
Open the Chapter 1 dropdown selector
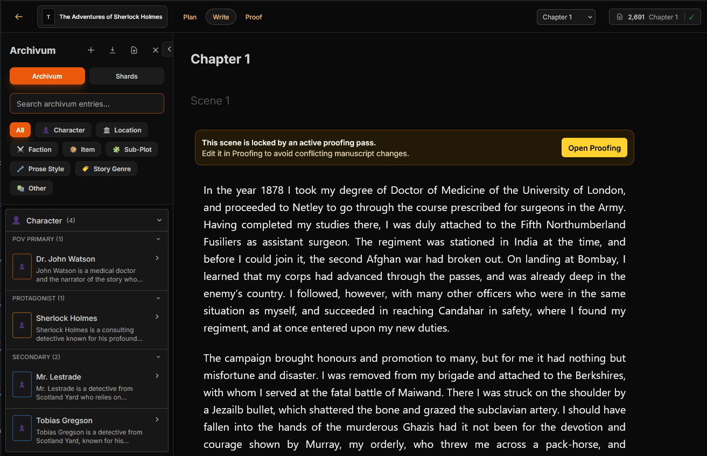566,17
